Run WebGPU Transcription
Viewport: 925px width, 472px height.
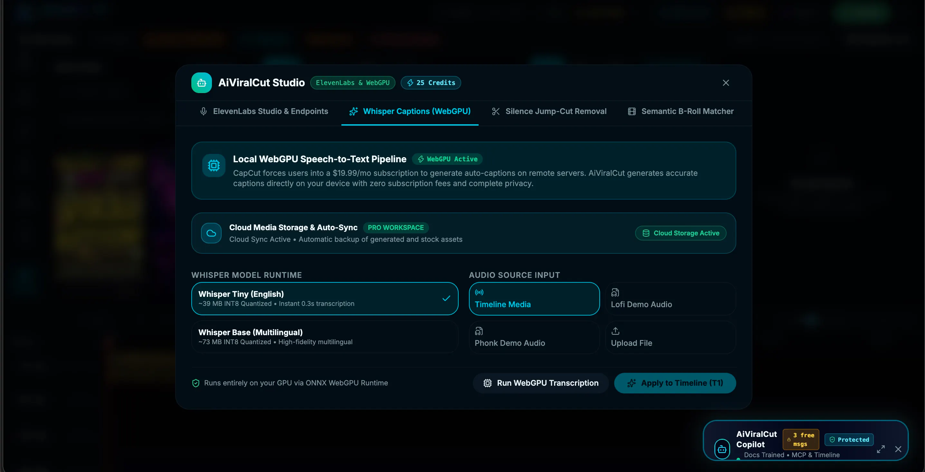tap(541, 383)
